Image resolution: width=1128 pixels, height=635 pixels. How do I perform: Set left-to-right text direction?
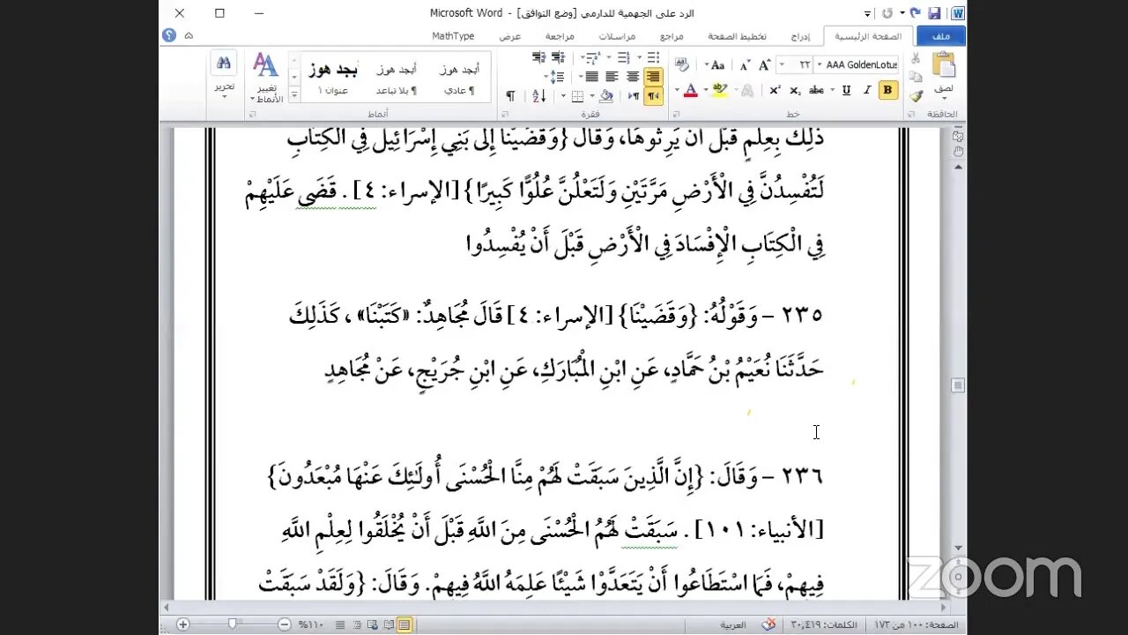[x=634, y=96]
